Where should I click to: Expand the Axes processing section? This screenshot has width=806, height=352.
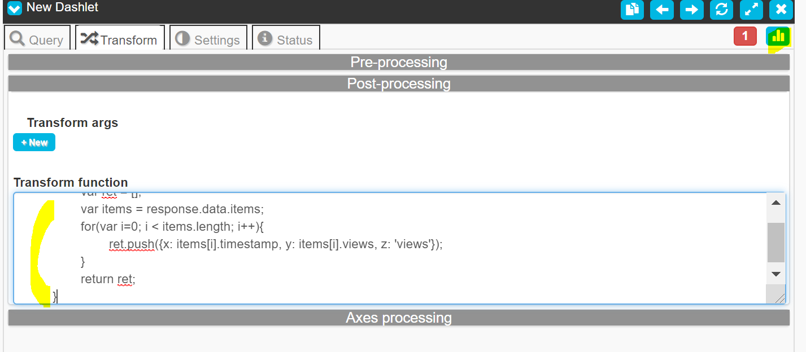coord(399,318)
